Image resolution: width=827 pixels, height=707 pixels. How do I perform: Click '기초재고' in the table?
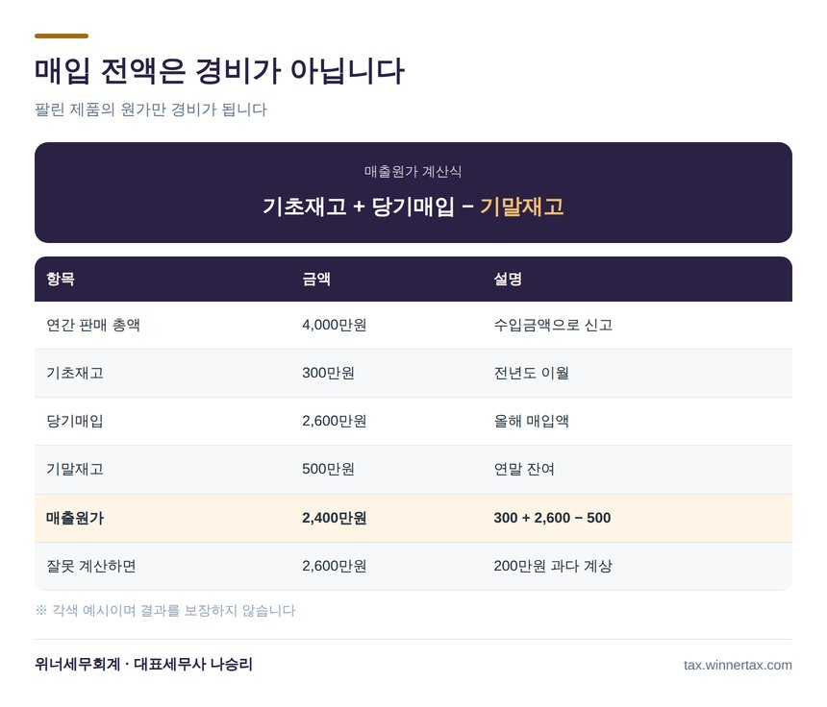pos(75,373)
